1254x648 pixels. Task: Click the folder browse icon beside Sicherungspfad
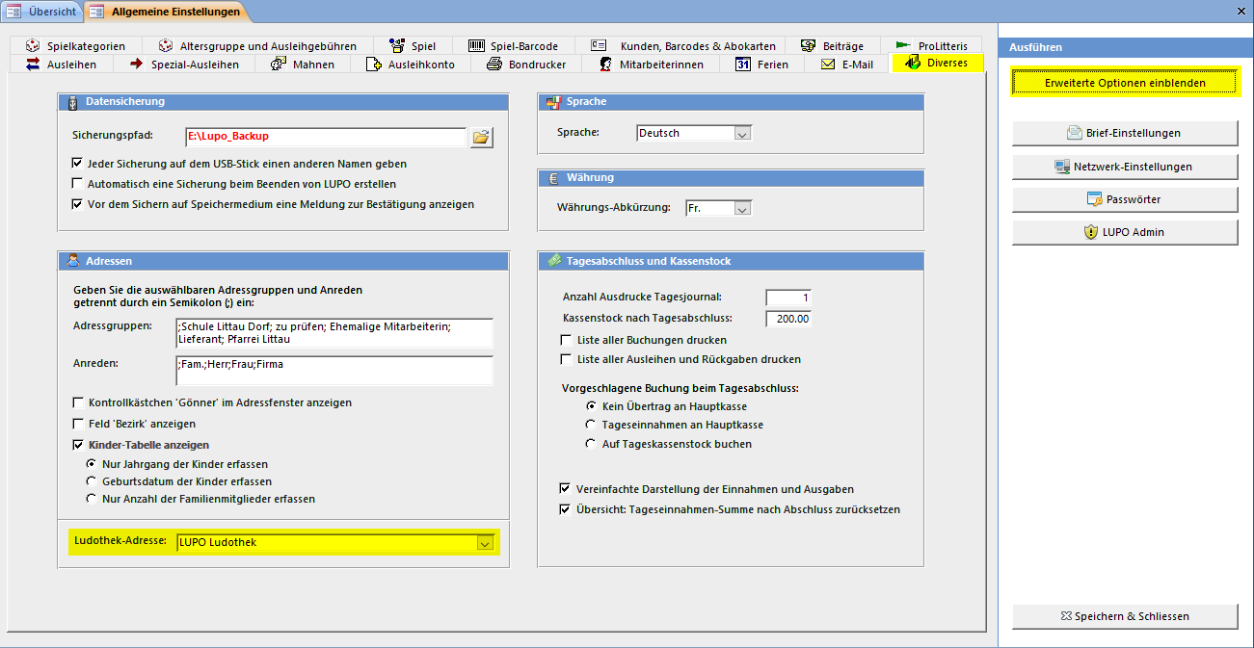coord(481,137)
